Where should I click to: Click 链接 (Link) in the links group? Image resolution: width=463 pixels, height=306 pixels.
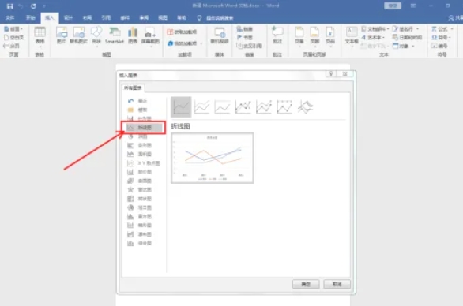[245, 29]
